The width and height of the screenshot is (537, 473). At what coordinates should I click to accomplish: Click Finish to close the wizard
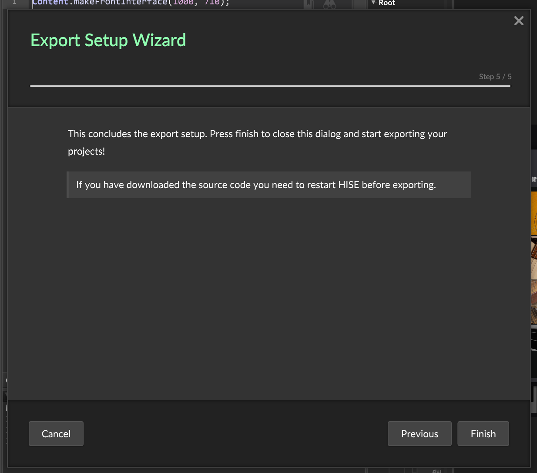coord(483,434)
